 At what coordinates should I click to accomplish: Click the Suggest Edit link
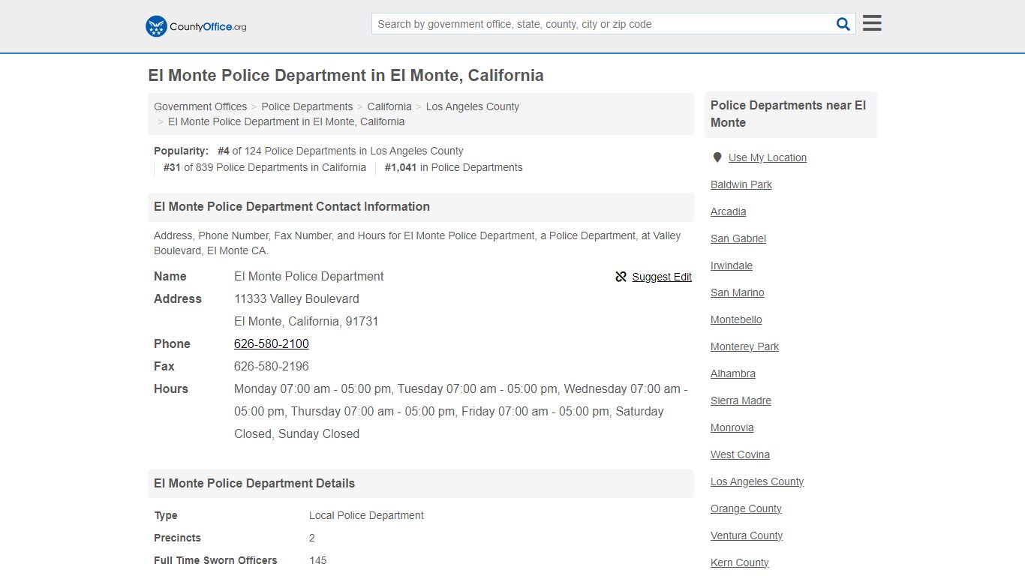(662, 277)
